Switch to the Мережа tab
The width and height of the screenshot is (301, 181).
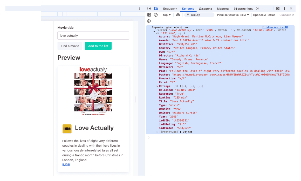(223, 9)
